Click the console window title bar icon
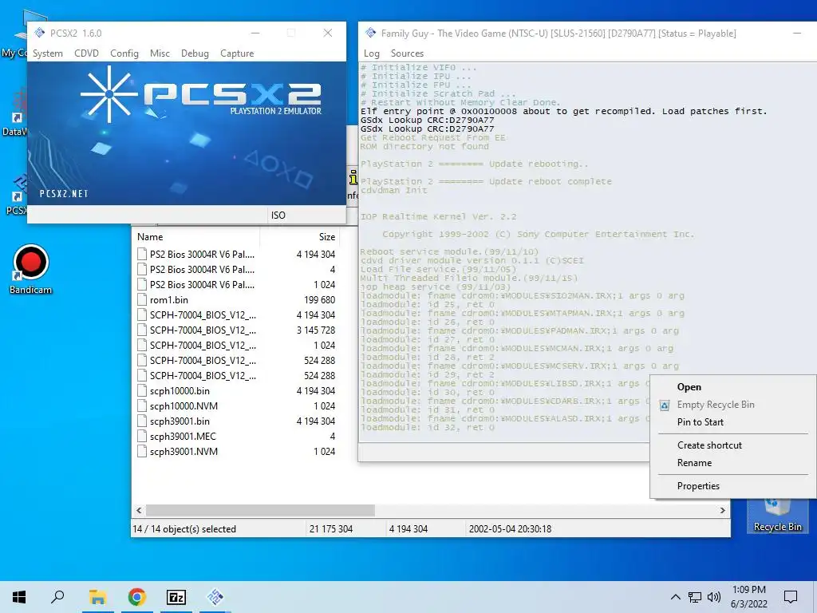This screenshot has width=817, height=613. point(370,33)
